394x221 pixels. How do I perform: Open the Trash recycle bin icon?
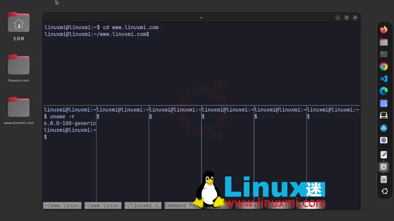tap(383, 179)
